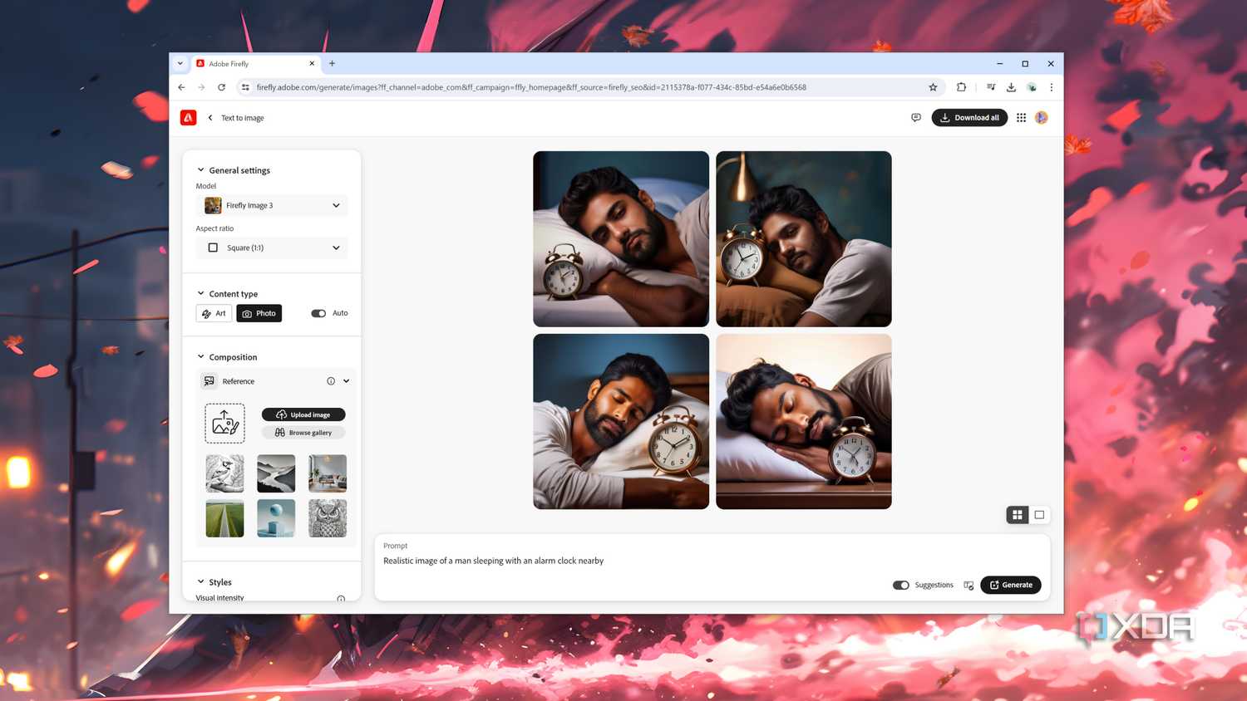Click the Adobe logo home icon
The image size is (1247, 701).
point(189,118)
